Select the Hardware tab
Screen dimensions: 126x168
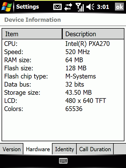pyautogui.click(x=38, y=149)
